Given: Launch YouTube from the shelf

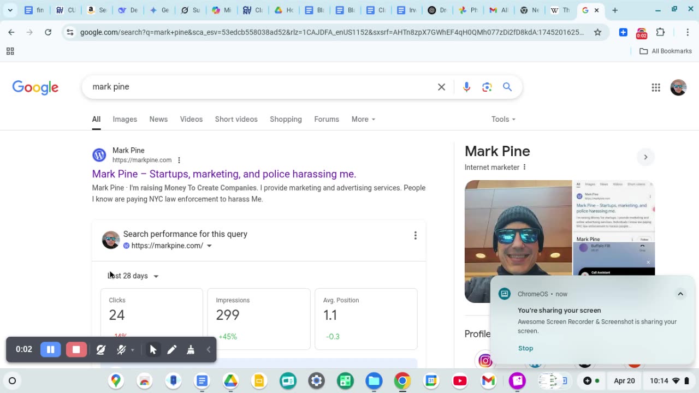Looking at the screenshot, I should click(460, 381).
